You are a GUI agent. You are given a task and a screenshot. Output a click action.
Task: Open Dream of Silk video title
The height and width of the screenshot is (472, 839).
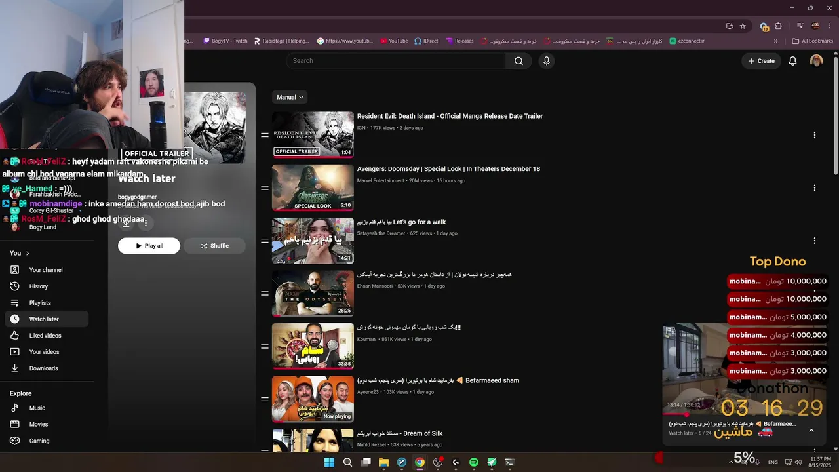400,433
